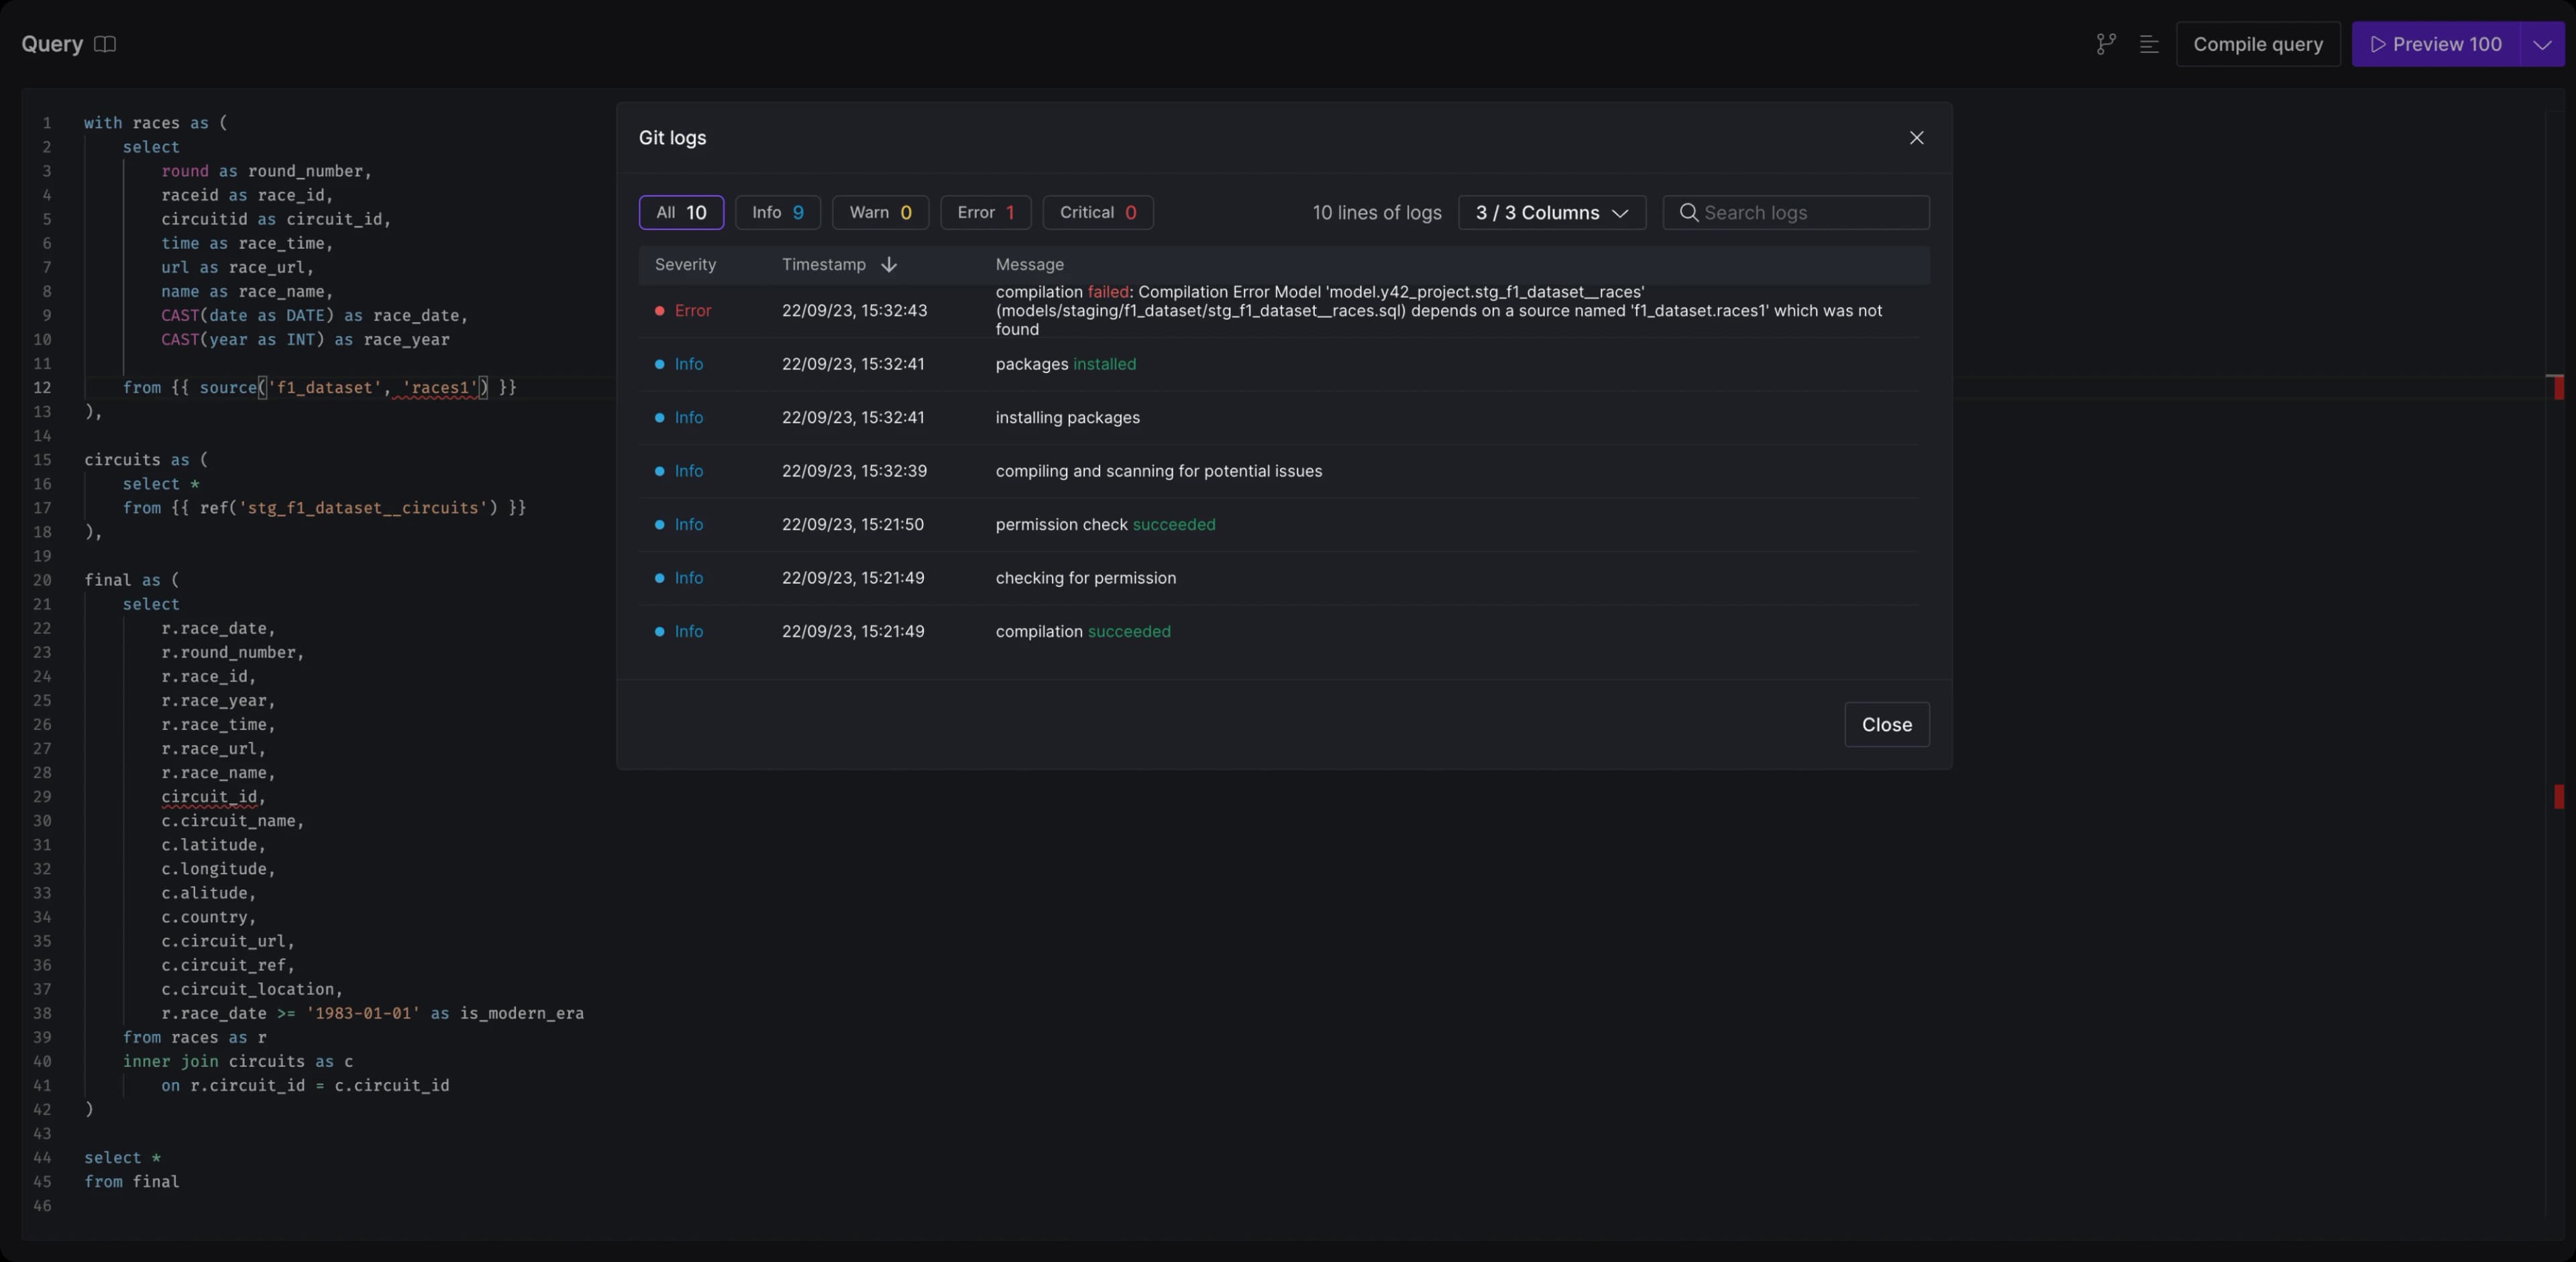Click the Timestamp sort arrow icon

pos(888,265)
